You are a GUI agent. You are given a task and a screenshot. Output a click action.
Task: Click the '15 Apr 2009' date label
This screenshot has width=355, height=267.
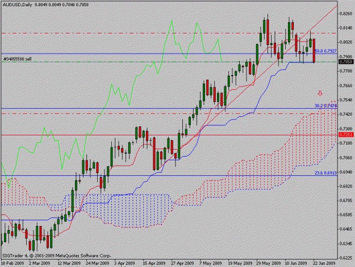pos(154,264)
